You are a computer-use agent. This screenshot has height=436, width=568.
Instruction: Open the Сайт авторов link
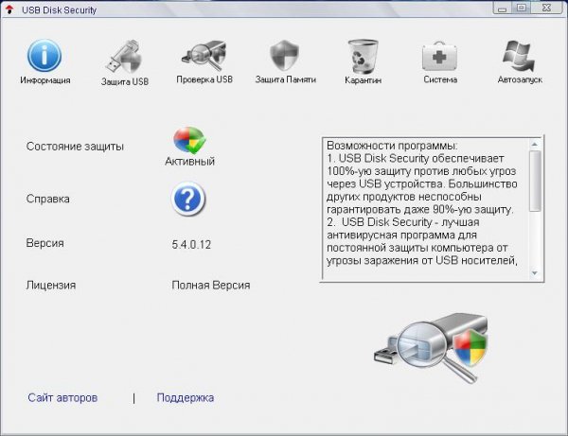coord(62,397)
